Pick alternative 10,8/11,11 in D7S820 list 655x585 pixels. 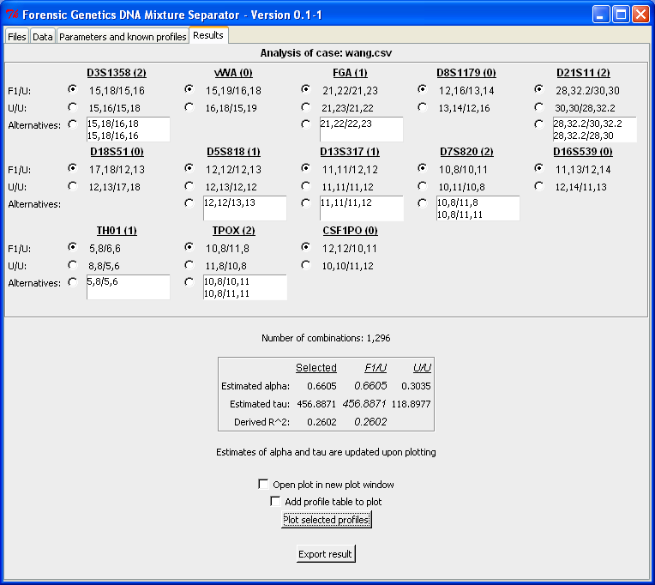[x=460, y=214]
